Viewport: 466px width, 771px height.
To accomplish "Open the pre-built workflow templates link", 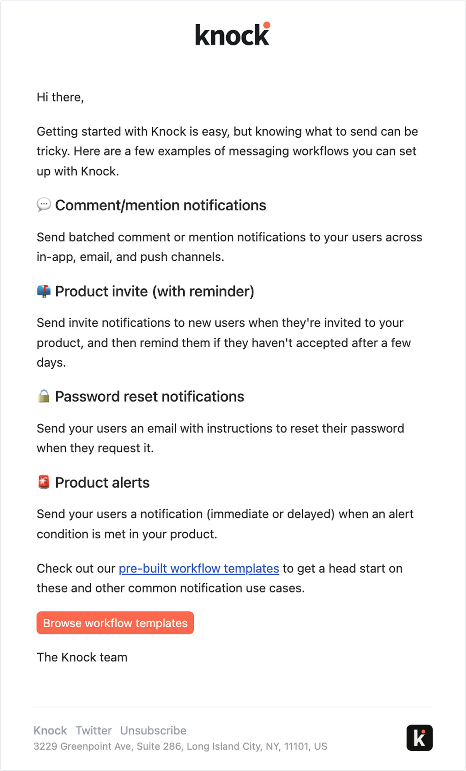I will point(199,568).
